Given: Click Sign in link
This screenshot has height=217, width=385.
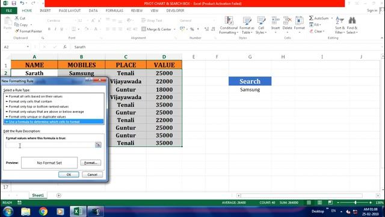Looking at the screenshot, I should [372, 10].
